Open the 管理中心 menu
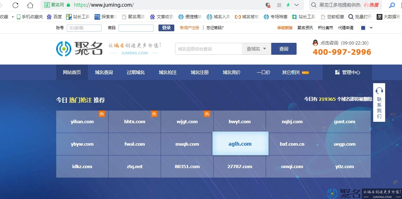The width and height of the screenshot is (402, 199). pyautogui.click(x=348, y=72)
